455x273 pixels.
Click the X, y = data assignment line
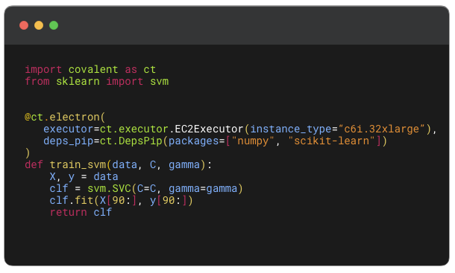pyautogui.click(x=84, y=176)
